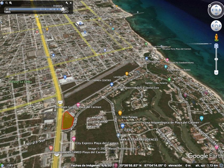The height and width of the screenshot is (168, 224).
Task: Select Xaman Ha Condominiums hotel pin
Action: coord(167,60)
